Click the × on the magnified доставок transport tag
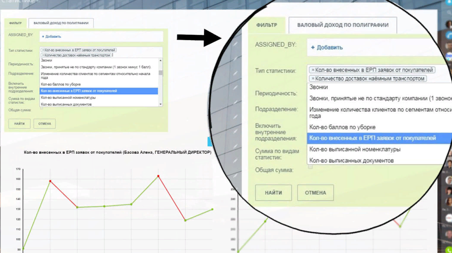Image resolution: width=452 pixels, height=253 pixels. coord(312,79)
